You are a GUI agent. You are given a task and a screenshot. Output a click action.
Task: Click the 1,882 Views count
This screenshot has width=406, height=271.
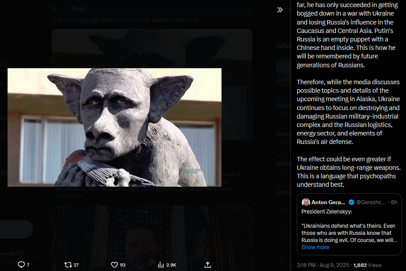pos(367,265)
